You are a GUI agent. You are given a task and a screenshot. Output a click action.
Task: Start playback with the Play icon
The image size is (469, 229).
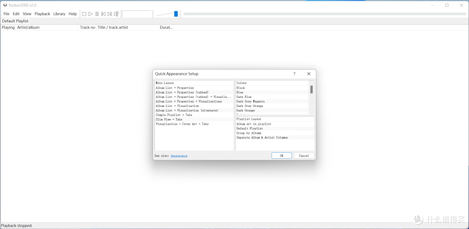click(x=91, y=14)
